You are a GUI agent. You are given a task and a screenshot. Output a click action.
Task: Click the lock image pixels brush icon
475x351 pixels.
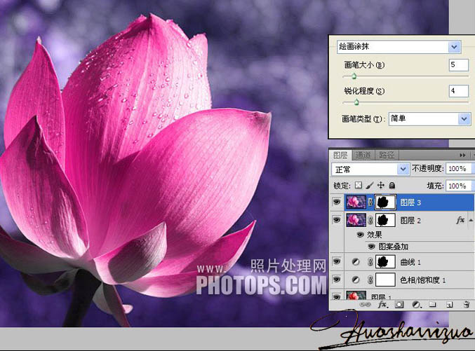point(370,186)
